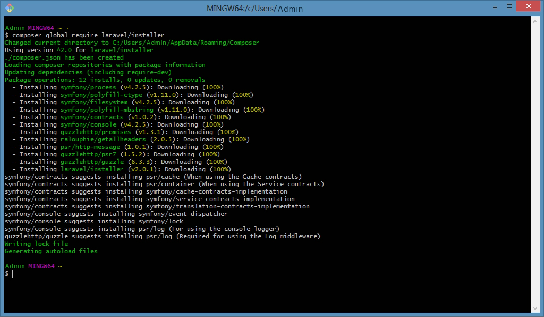
Task: Click the 'Generating autoload files' line
Action: 51,252
